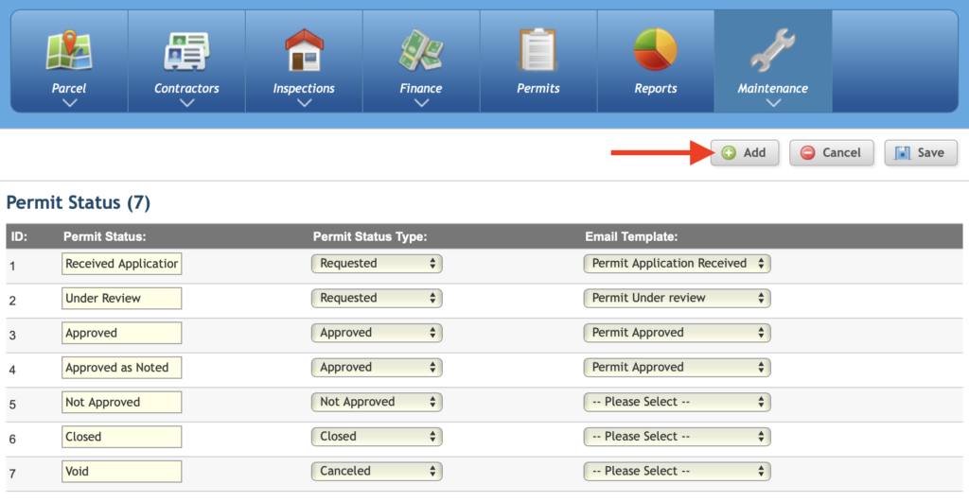Open the Not Approved status type dropdown
The image size is (969, 502).
377,402
